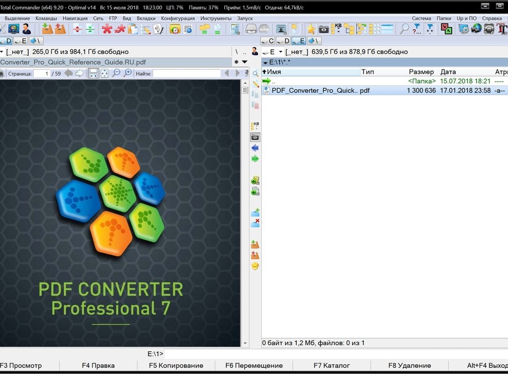Find previous match arrow beside Найти
508x374 pixels.
[x=226, y=73]
